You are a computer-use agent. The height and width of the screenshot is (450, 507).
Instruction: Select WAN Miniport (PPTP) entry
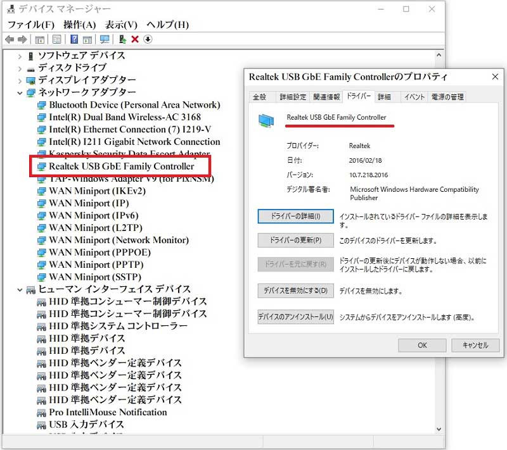(96, 265)
